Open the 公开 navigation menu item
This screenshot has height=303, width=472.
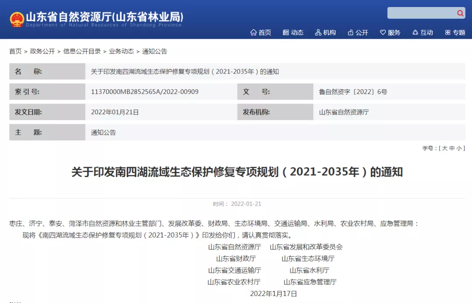(x=358, y=32)
